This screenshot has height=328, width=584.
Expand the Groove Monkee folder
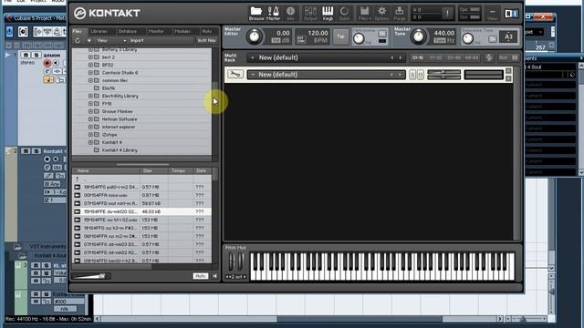point(90,111)
